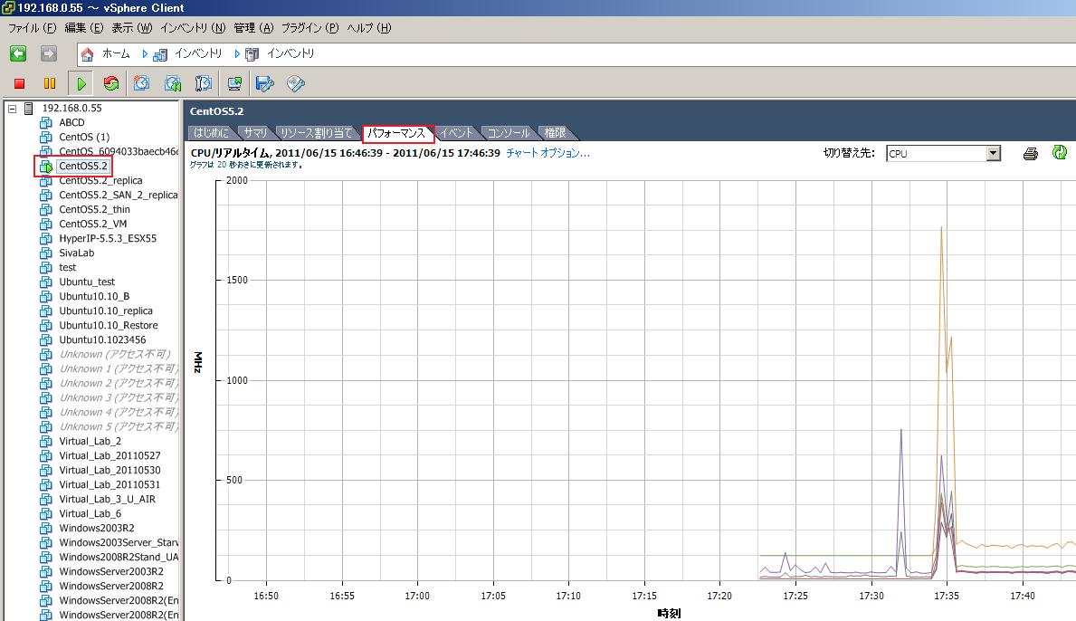Switch to the イベント tab

[456, 133]
